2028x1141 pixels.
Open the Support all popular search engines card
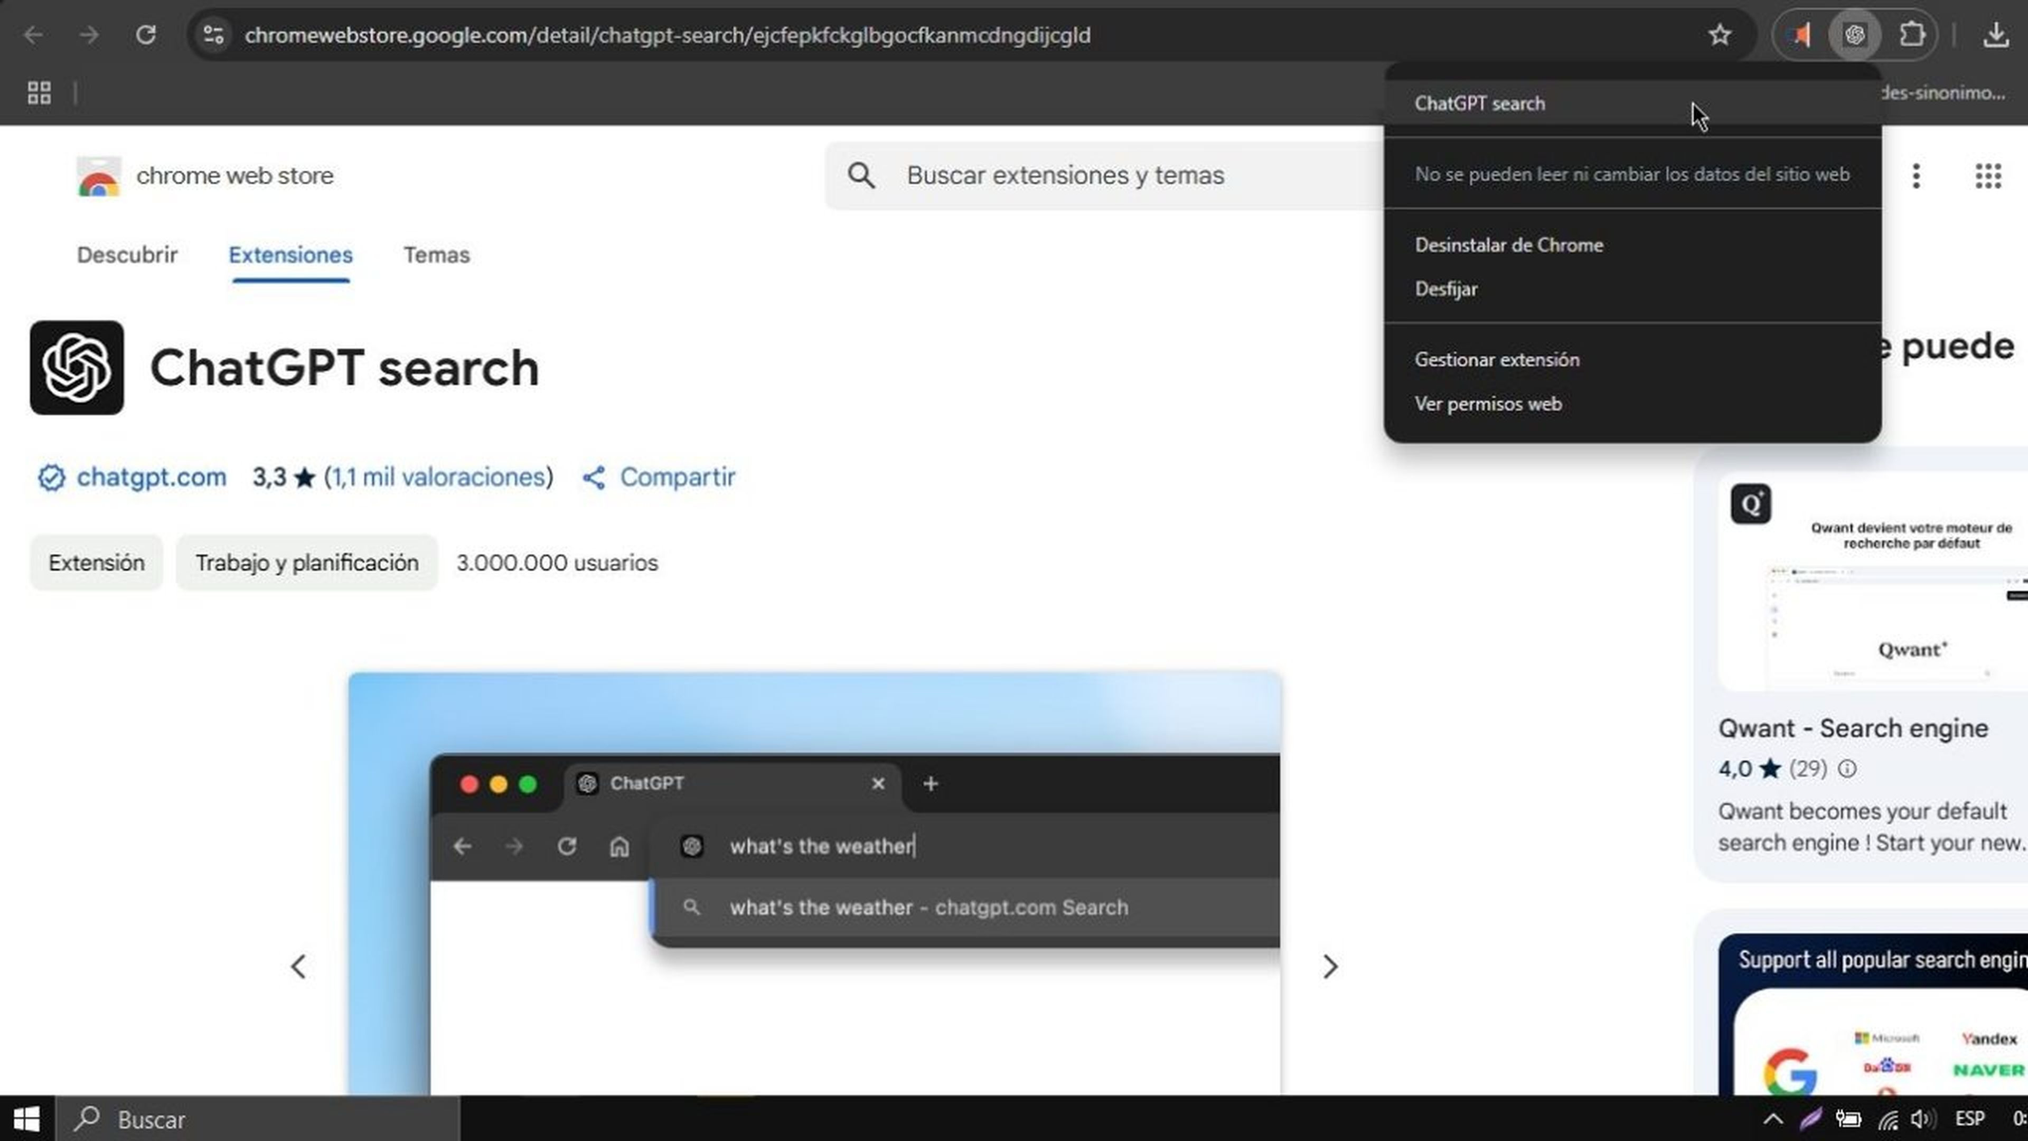tap(1872, 1014)
